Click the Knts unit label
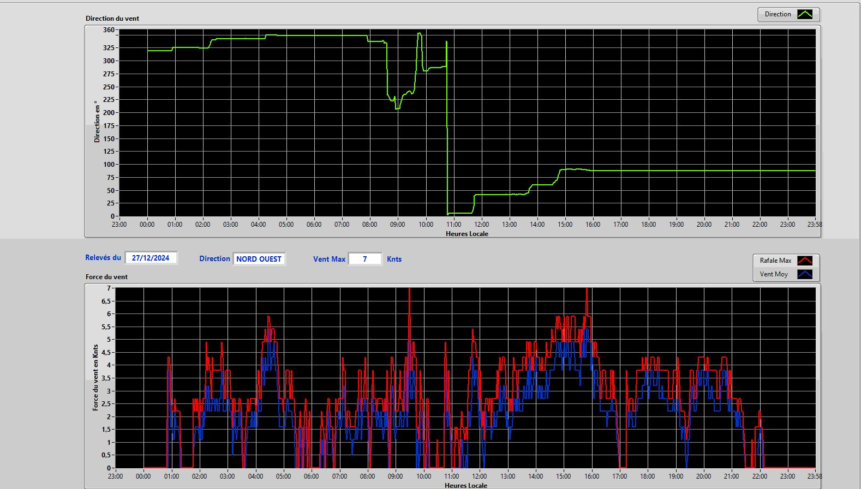 point(394,259)
